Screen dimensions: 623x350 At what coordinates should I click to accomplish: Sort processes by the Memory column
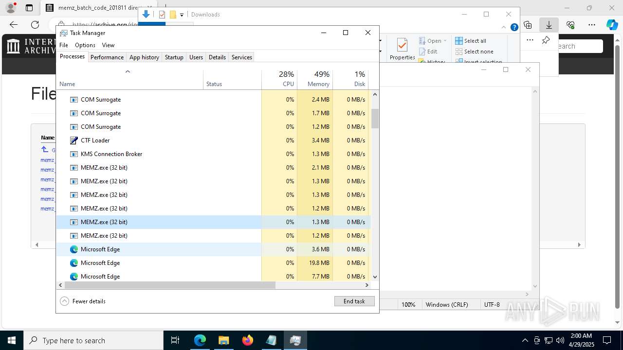point(315,80)
